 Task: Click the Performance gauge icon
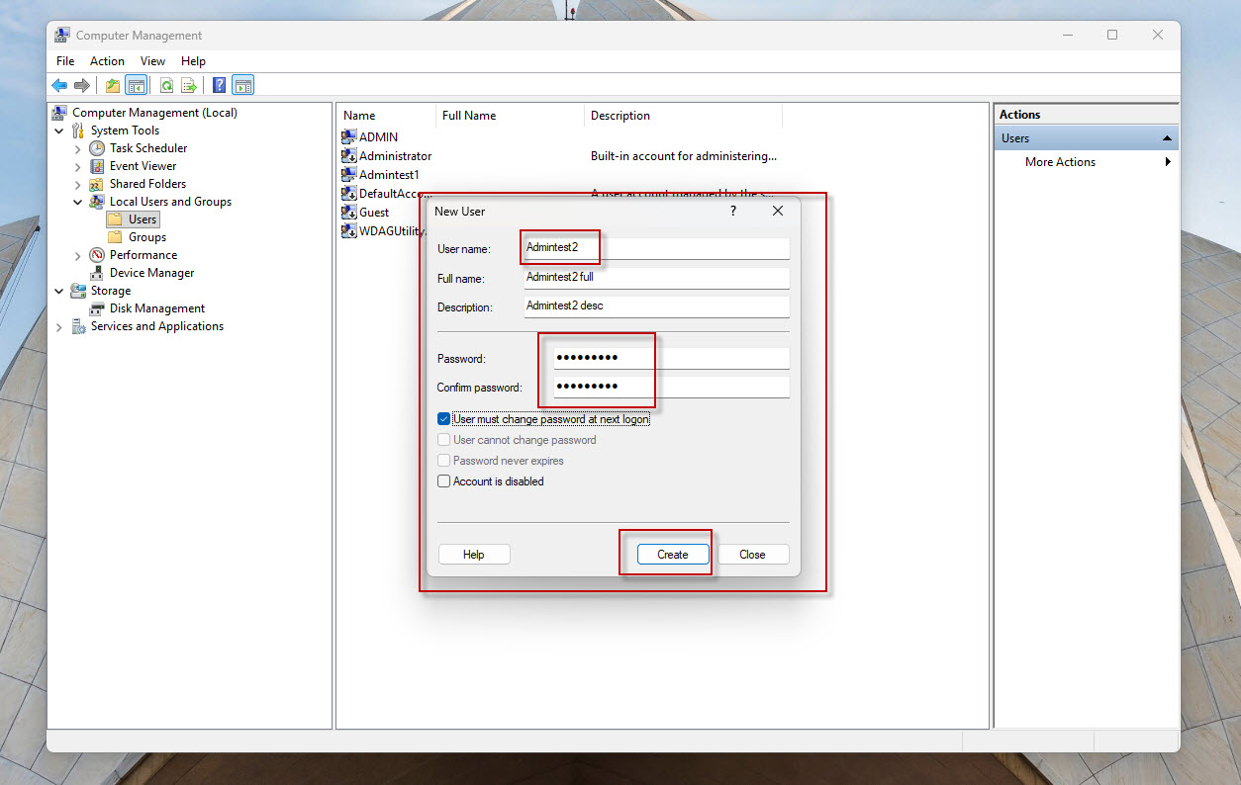(97, 255)
